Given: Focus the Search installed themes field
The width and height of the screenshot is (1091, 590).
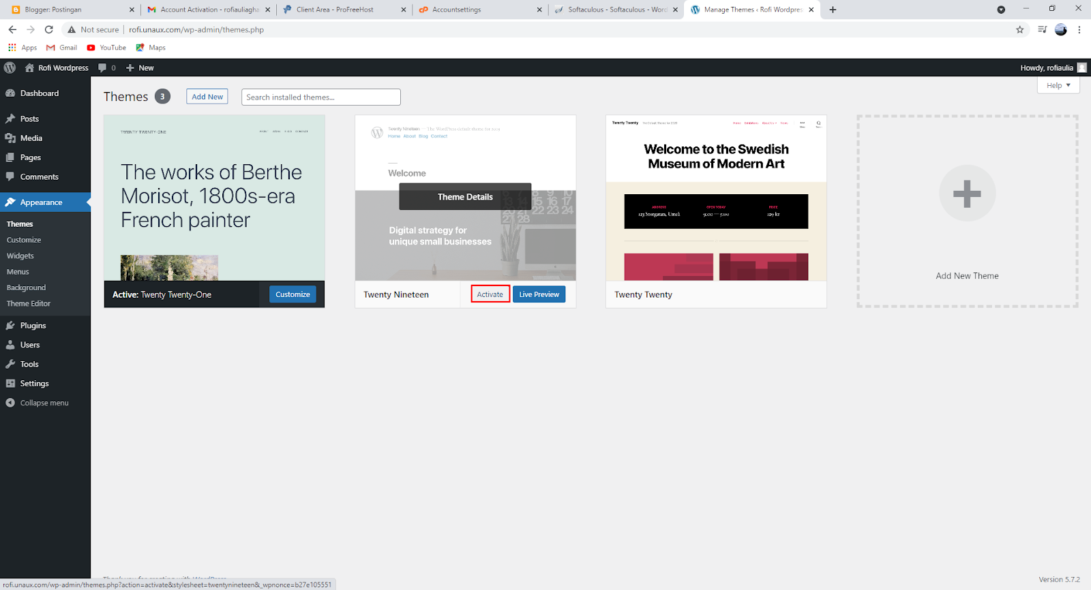Looking at the screenshot, I should pos(320,97).
